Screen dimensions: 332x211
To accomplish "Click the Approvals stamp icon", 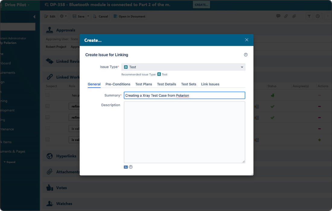I will tap(49, 30).
